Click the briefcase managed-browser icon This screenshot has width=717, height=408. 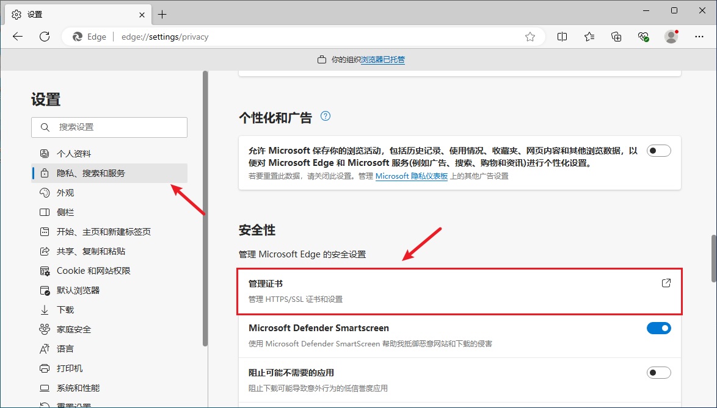[x=322, y=59]
